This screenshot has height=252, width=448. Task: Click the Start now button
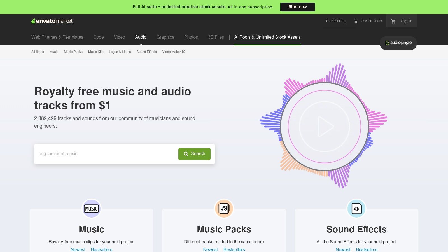pos(297,7)
